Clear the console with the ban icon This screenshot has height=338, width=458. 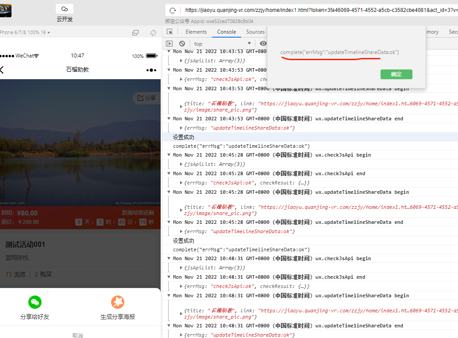(182, 43)
